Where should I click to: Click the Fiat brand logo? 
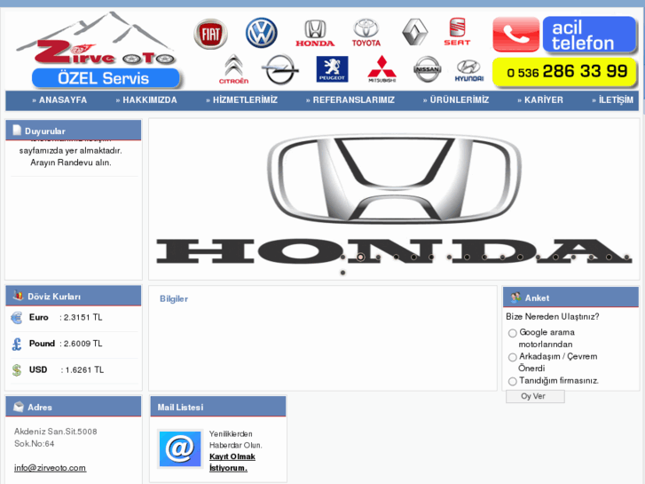(210, 34)
